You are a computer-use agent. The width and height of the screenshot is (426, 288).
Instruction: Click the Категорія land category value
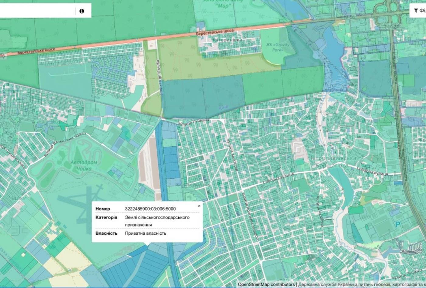[157, 221]
